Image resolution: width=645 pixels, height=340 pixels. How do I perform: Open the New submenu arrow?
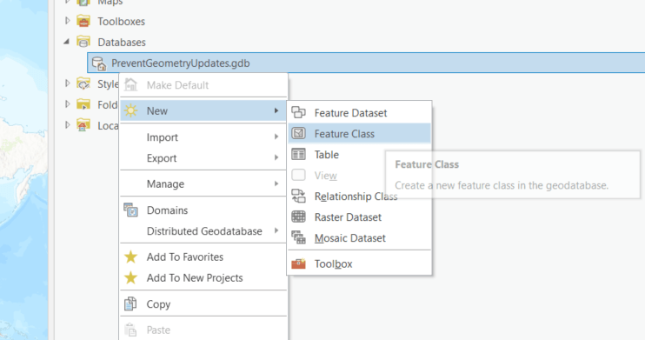pyautogui.click(x=276, y=110)
